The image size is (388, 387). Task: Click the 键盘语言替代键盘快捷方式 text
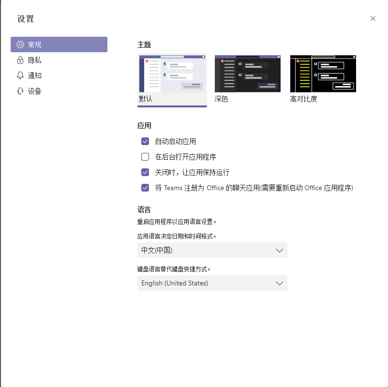[x=174, y=269]
